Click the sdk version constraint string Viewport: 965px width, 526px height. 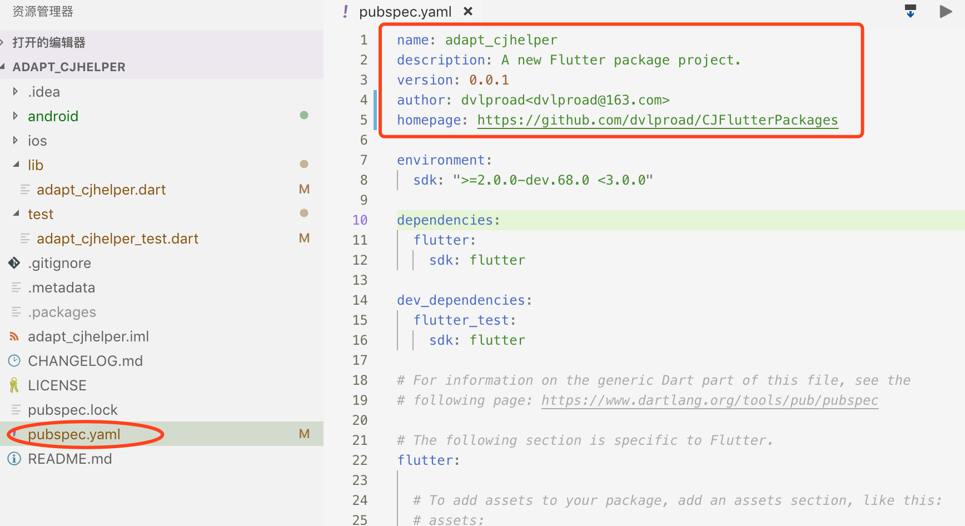pos(553,180)
